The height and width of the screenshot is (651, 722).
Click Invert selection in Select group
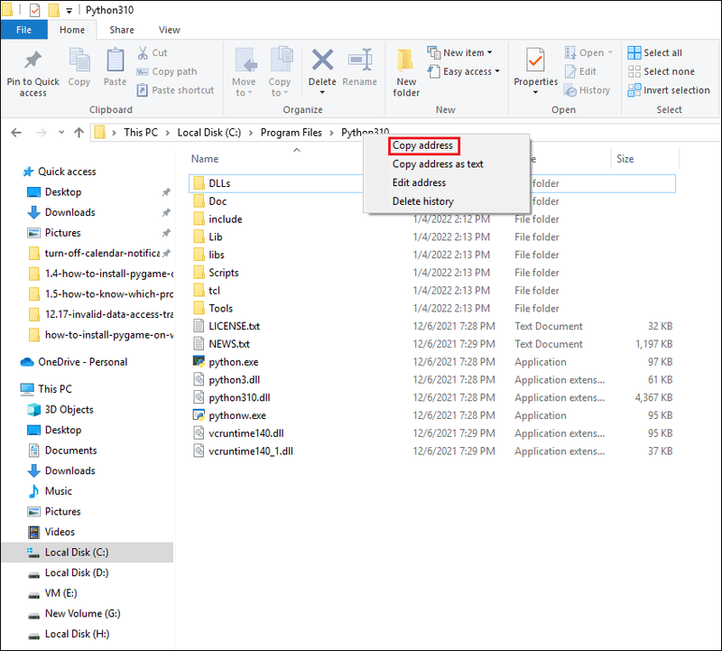669,90
